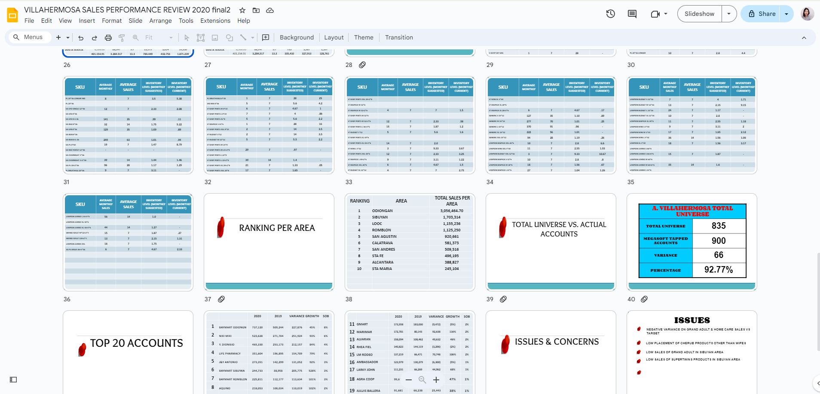Select slide 39 Total Universe vs Actual

pyautogui.click(x=551, y=242)
